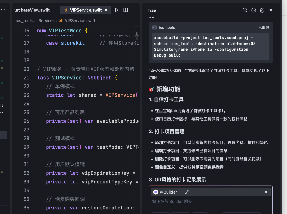Click the '删除打卡项目' bullet item
287x214 pixels.
pyautogui.click(x=208, y=159)
